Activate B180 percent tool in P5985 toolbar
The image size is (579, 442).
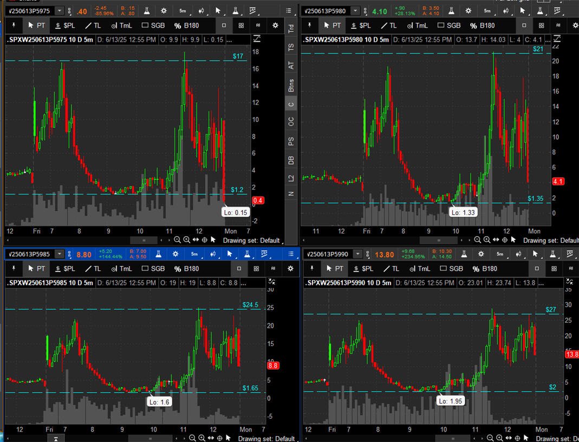186,269
